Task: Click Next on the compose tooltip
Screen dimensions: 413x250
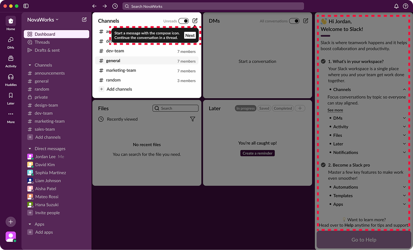Action: [x=190, y=35]
